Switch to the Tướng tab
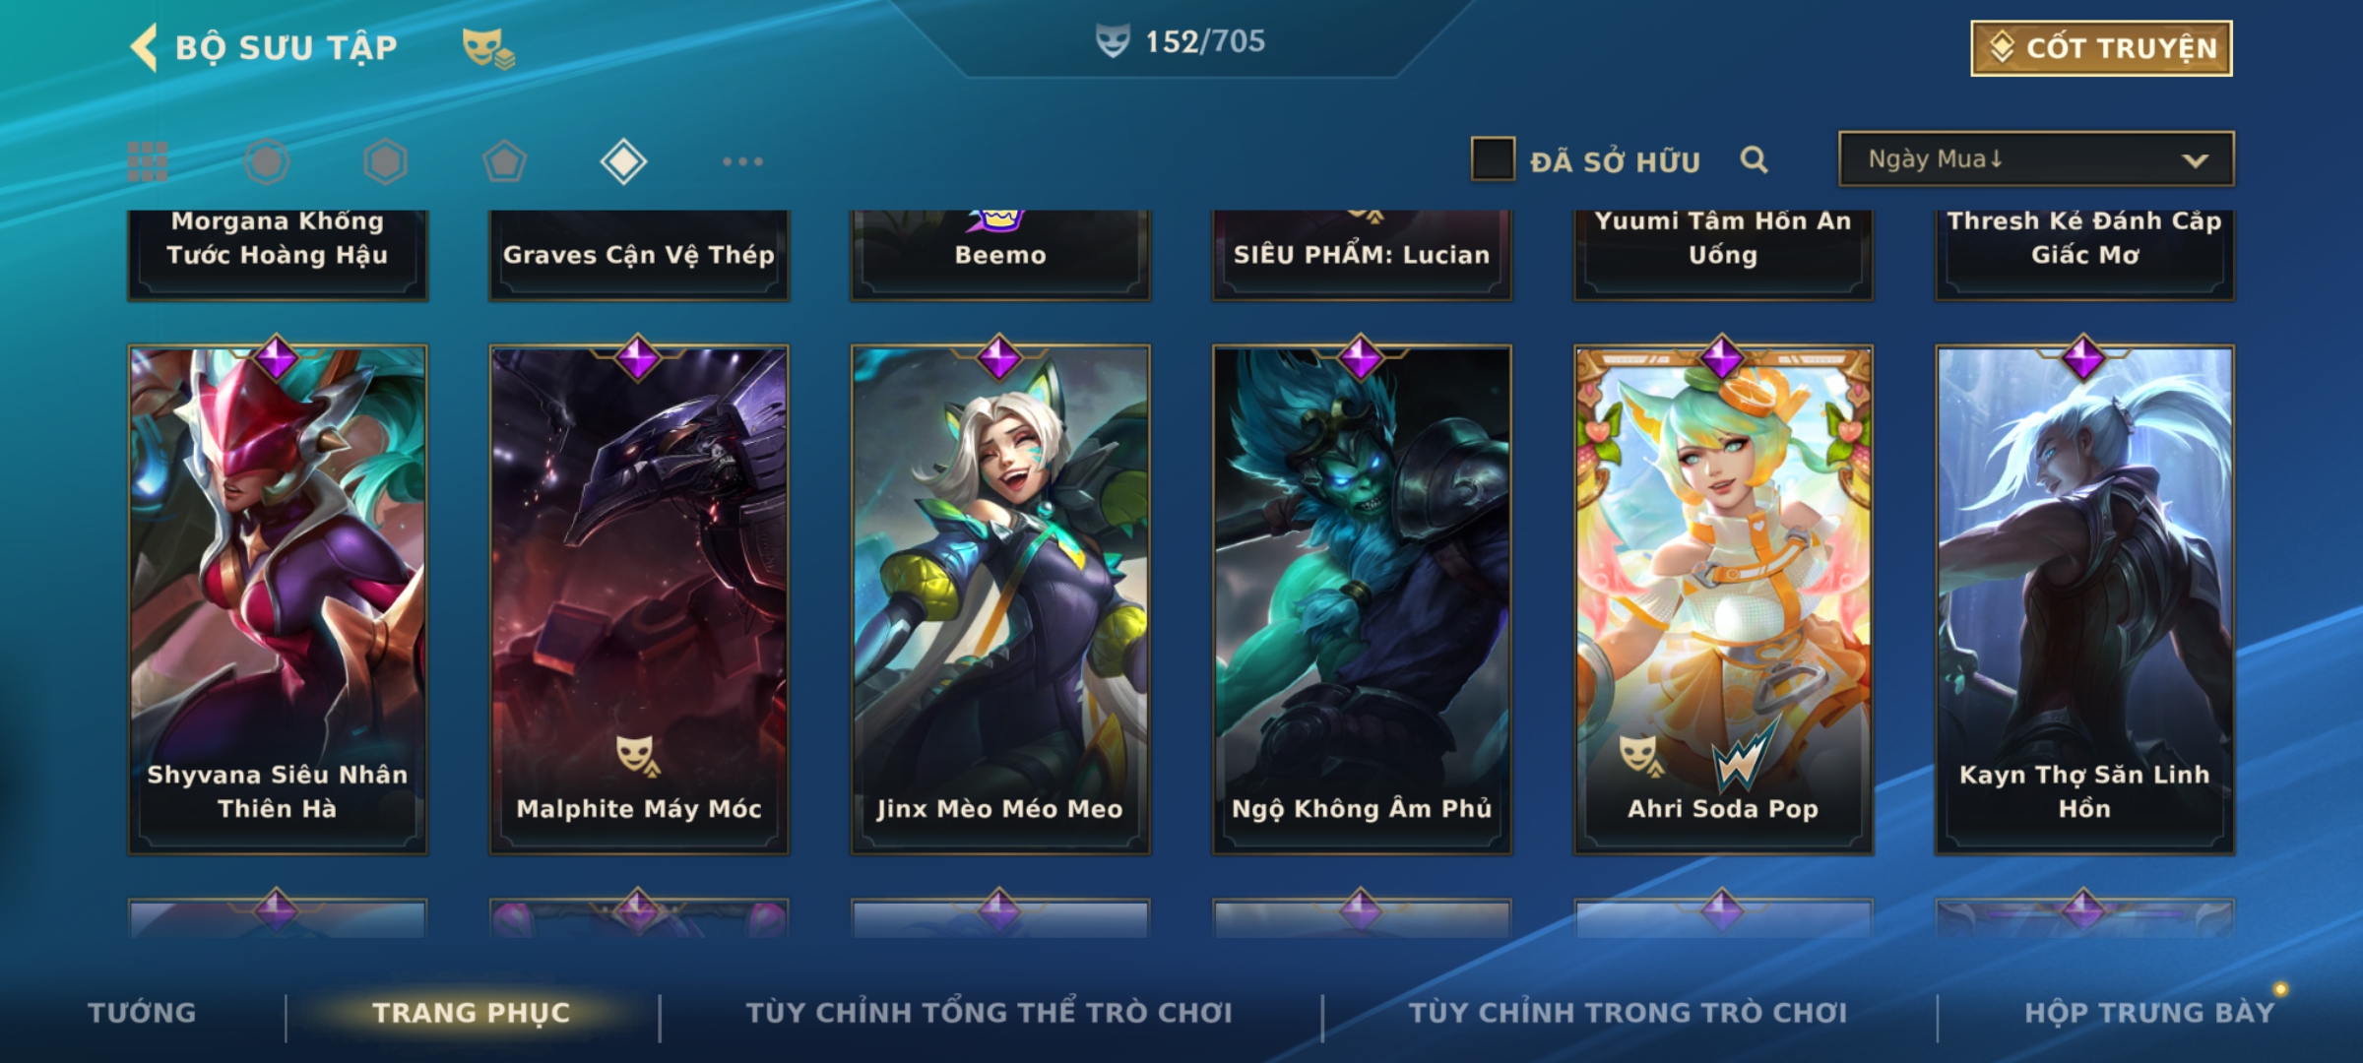This screenshot has height=1063, width=2363. (142, 1013)
